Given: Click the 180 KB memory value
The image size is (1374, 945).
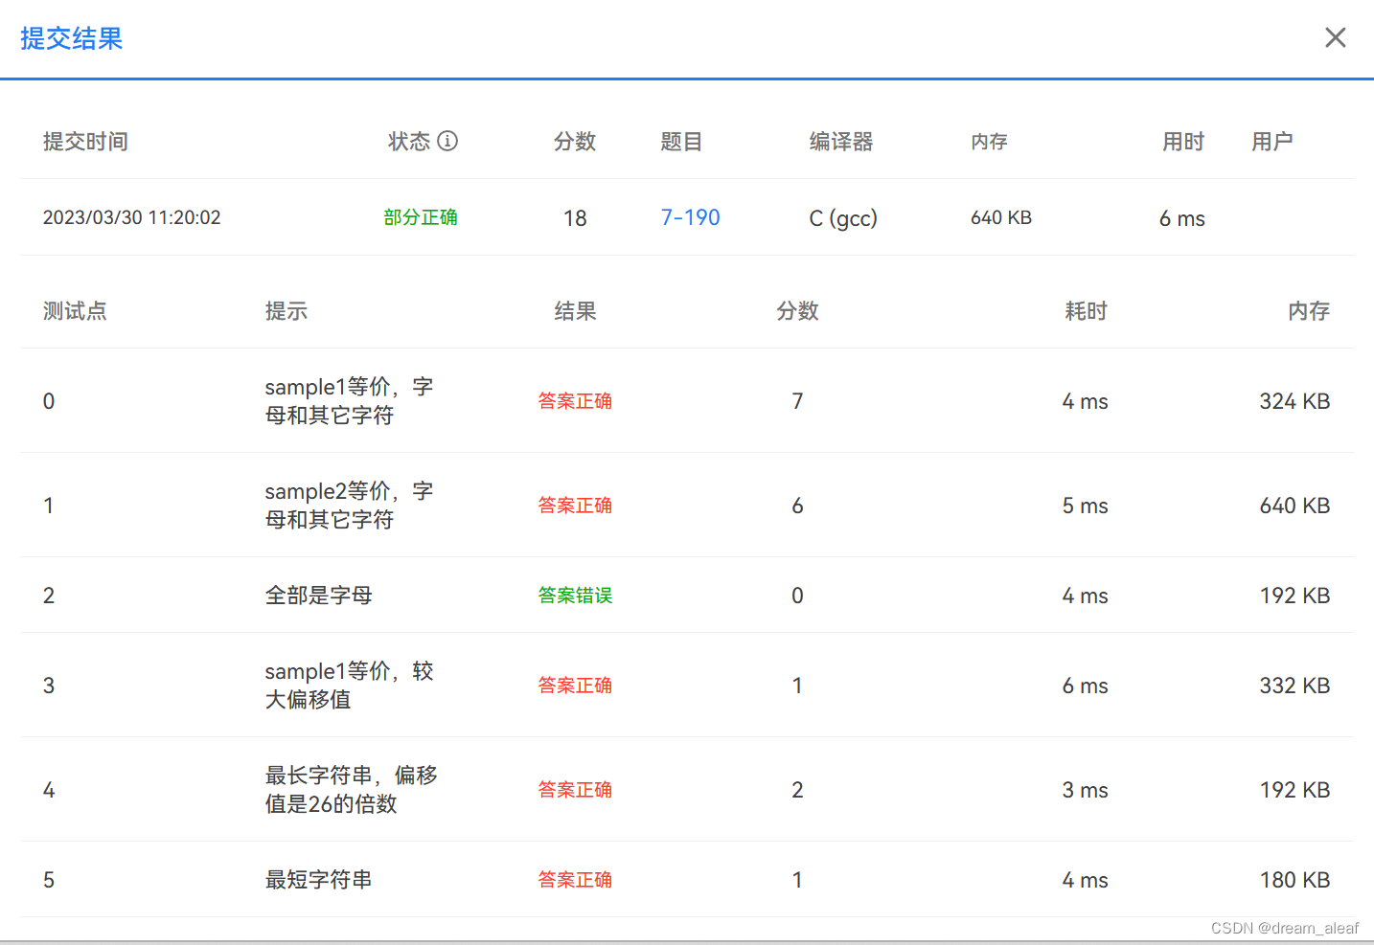Looking at the screenshot, I should click(x=1294, y=880).
